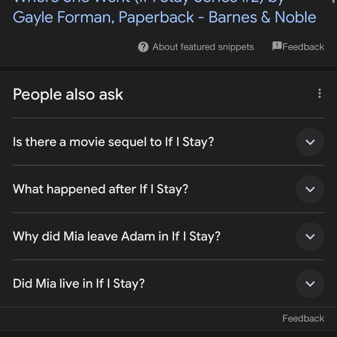Expand 'Did Mia live in If I Stay?' chevron
337x337 pixels.
(310, 284)
